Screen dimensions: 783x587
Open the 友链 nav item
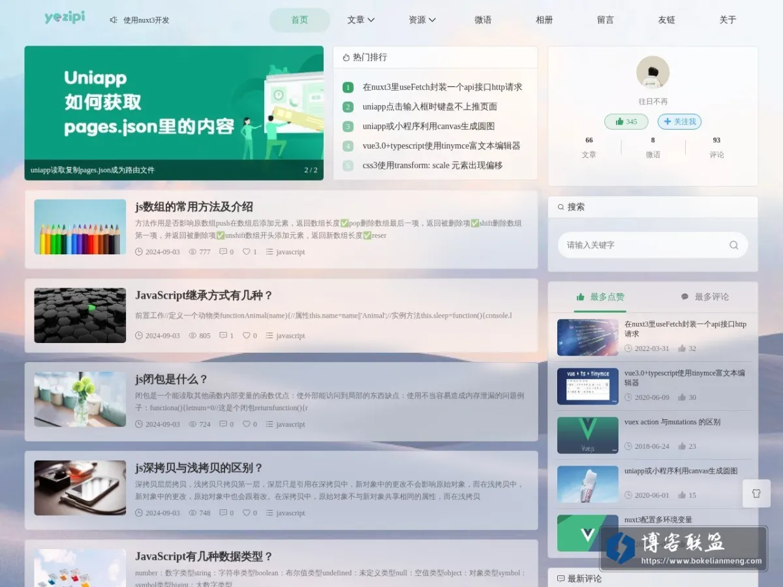click(x=667, y=20)
